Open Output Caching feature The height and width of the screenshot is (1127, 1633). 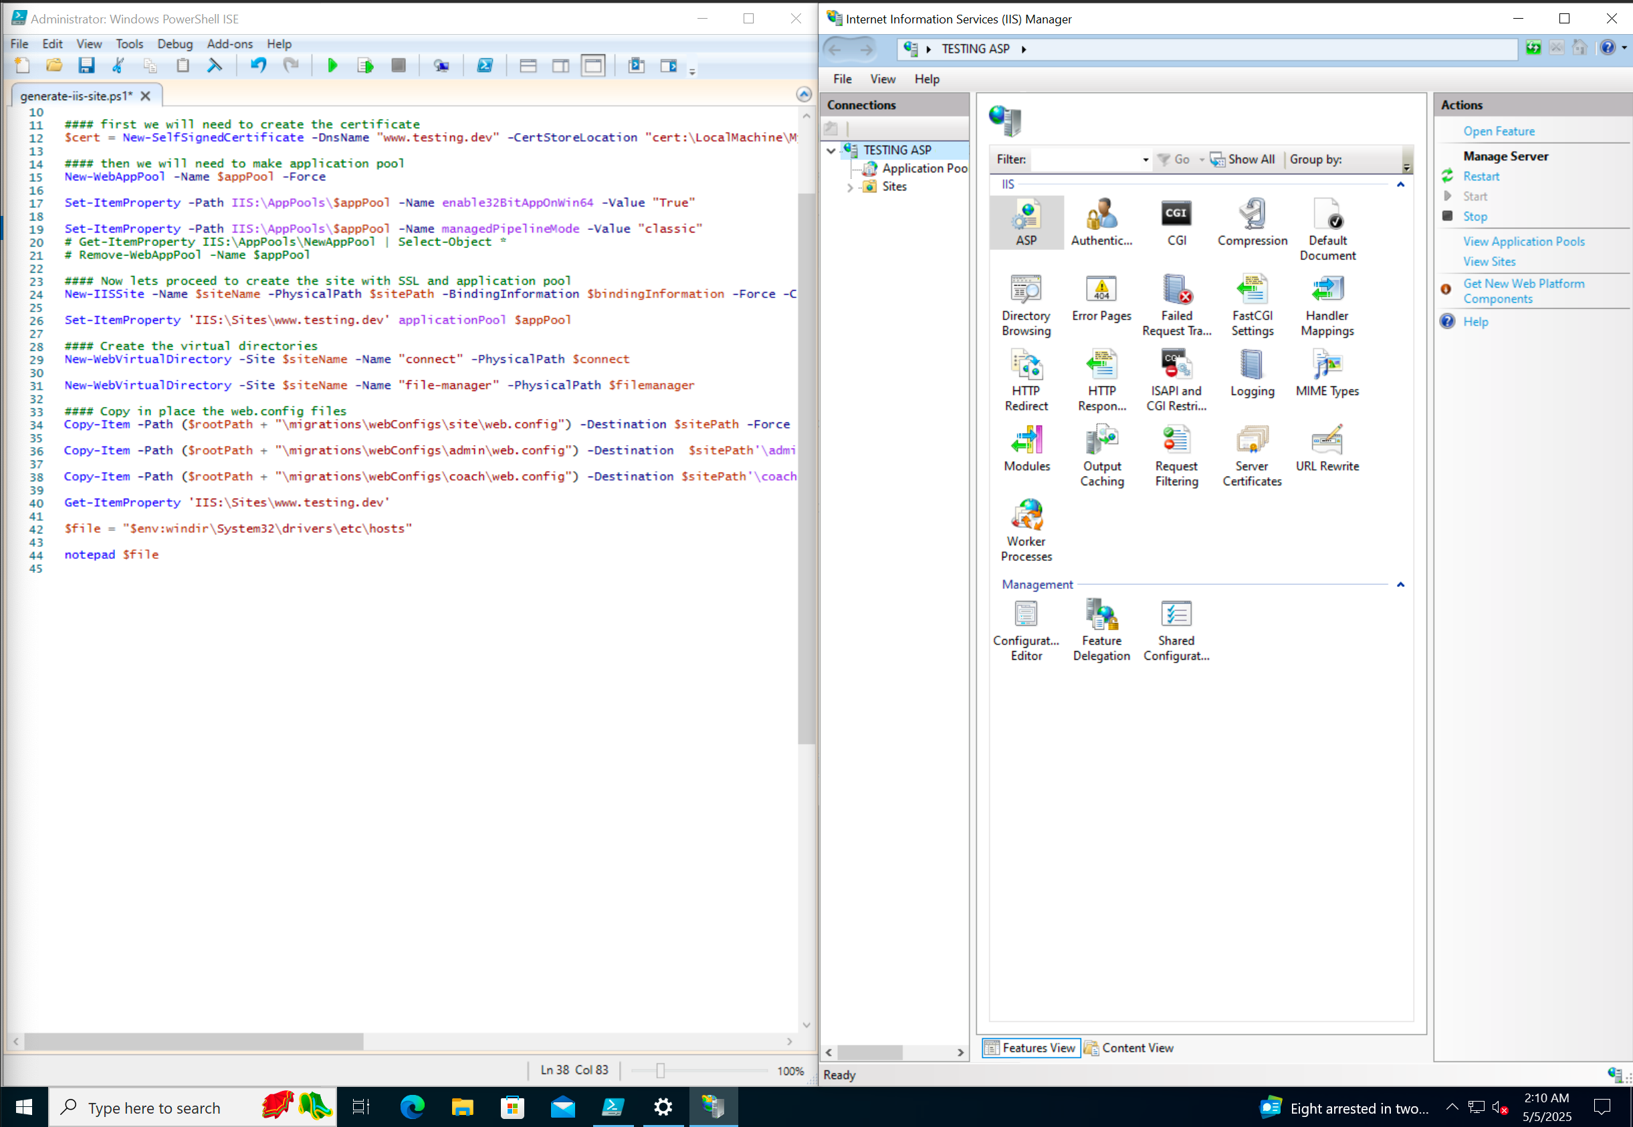[1101, 455]
